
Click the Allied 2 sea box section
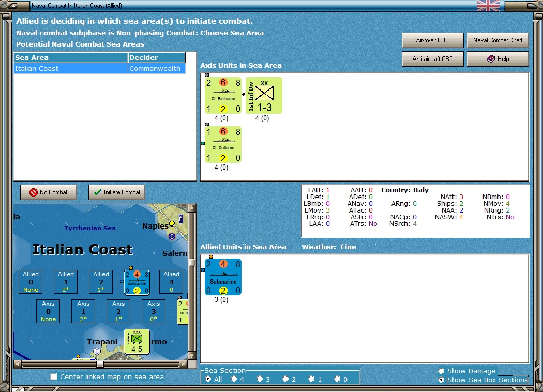coord(101,281)
